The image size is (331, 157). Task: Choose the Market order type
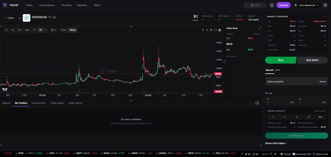click(269, 70)
